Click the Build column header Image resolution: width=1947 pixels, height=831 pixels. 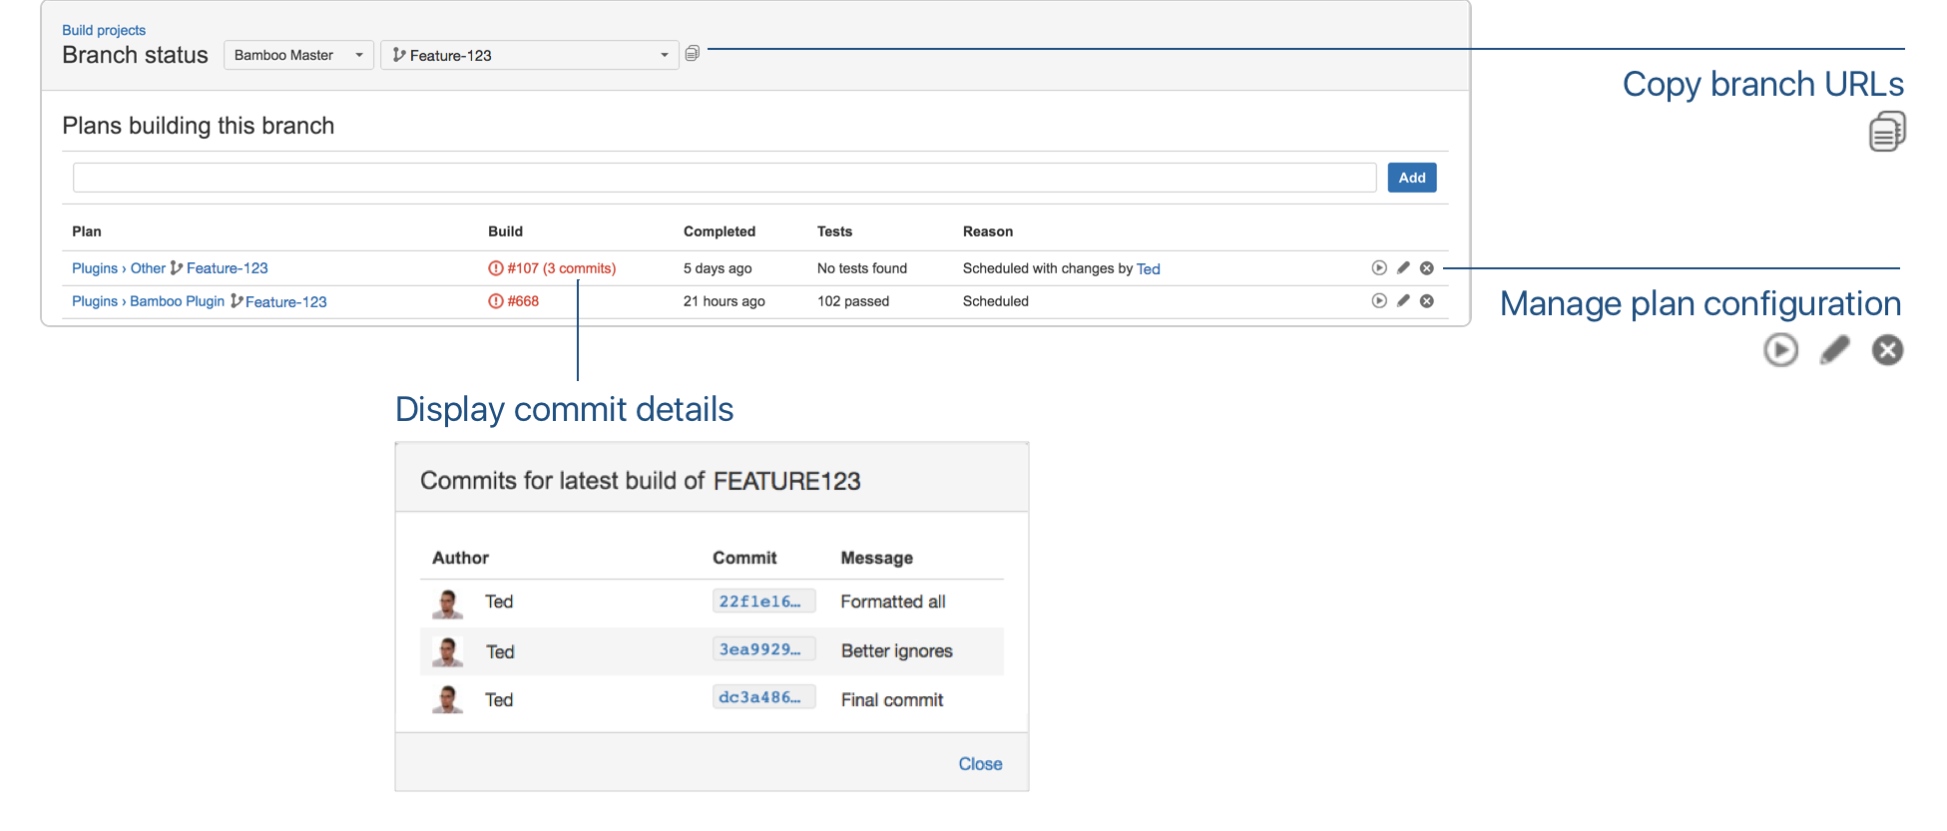coord(505,231)
